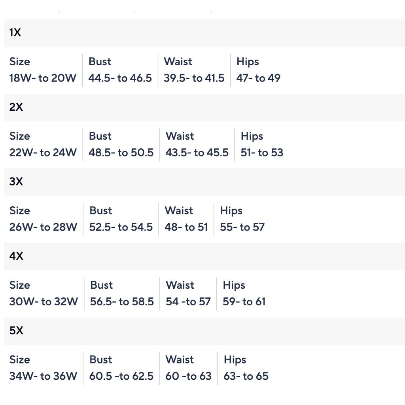Select the 5X size header row
405x405 pixels.
coord(204,331)
